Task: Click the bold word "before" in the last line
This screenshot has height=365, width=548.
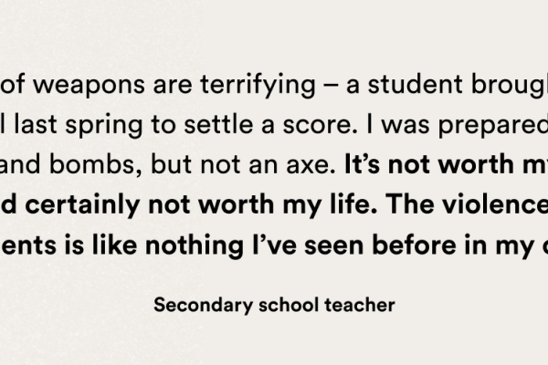Action: (414, 245)
